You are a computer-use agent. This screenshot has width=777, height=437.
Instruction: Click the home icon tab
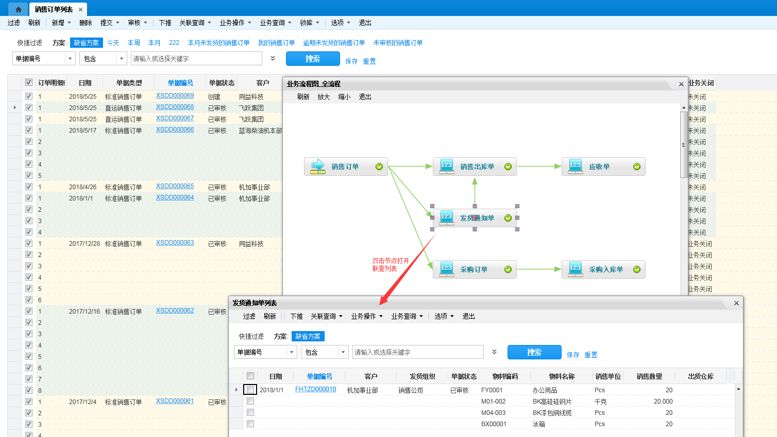(18, 9)
